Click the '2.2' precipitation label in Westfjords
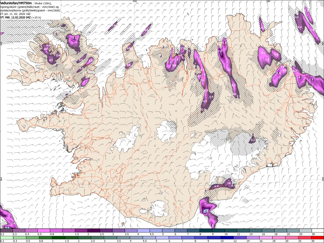Screen dimensions: 324x243 pyautogui.click(x=74, y=38)
